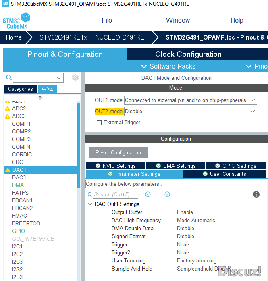Open the User Constants tab
This screenshot has height=281, width=268.
224,174
